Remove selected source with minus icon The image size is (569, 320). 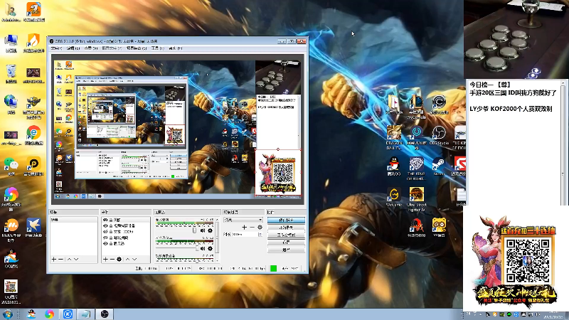click(x=112, y=260)
